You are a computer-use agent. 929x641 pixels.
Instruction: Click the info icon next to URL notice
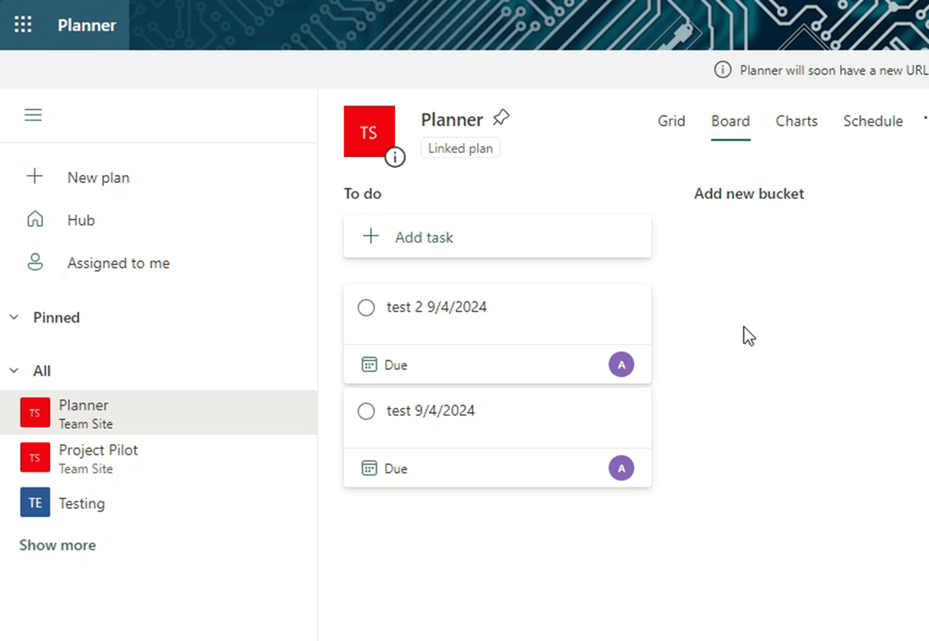click(723, 70)
